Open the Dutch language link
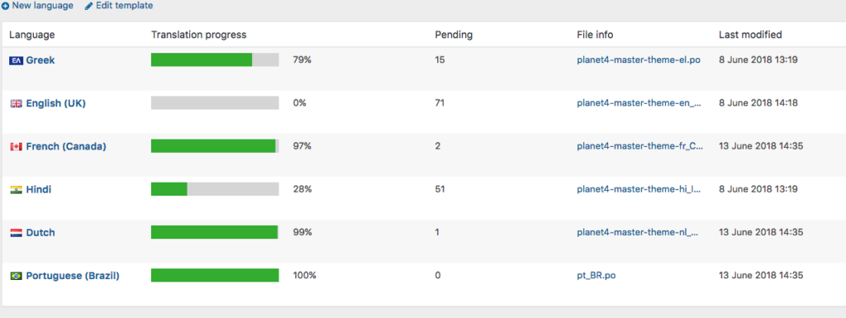Screen dimensions: 846x318 coord(40,233)
